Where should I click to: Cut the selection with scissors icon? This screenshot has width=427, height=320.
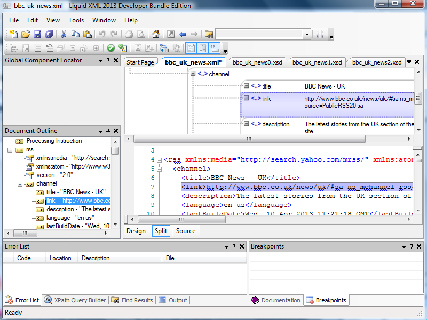click(x=64, y=34)
